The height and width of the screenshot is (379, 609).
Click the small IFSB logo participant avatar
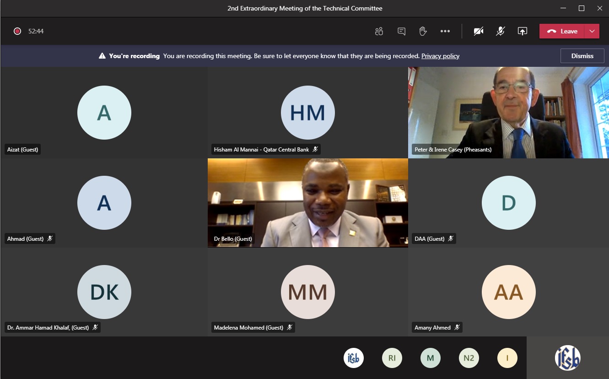354,358
